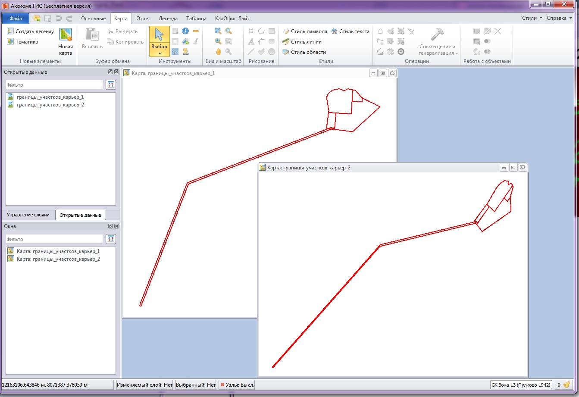The width and height of the screenshot is (579, 397).
Task: Click the broom icon in status bar
Action: [567, 384]
